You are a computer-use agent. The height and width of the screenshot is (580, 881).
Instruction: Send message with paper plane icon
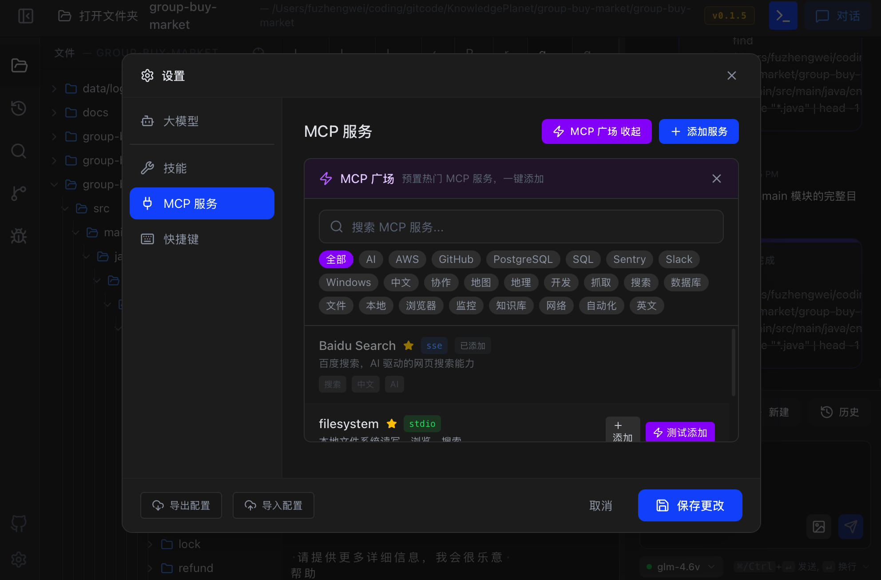coord(850,527)
